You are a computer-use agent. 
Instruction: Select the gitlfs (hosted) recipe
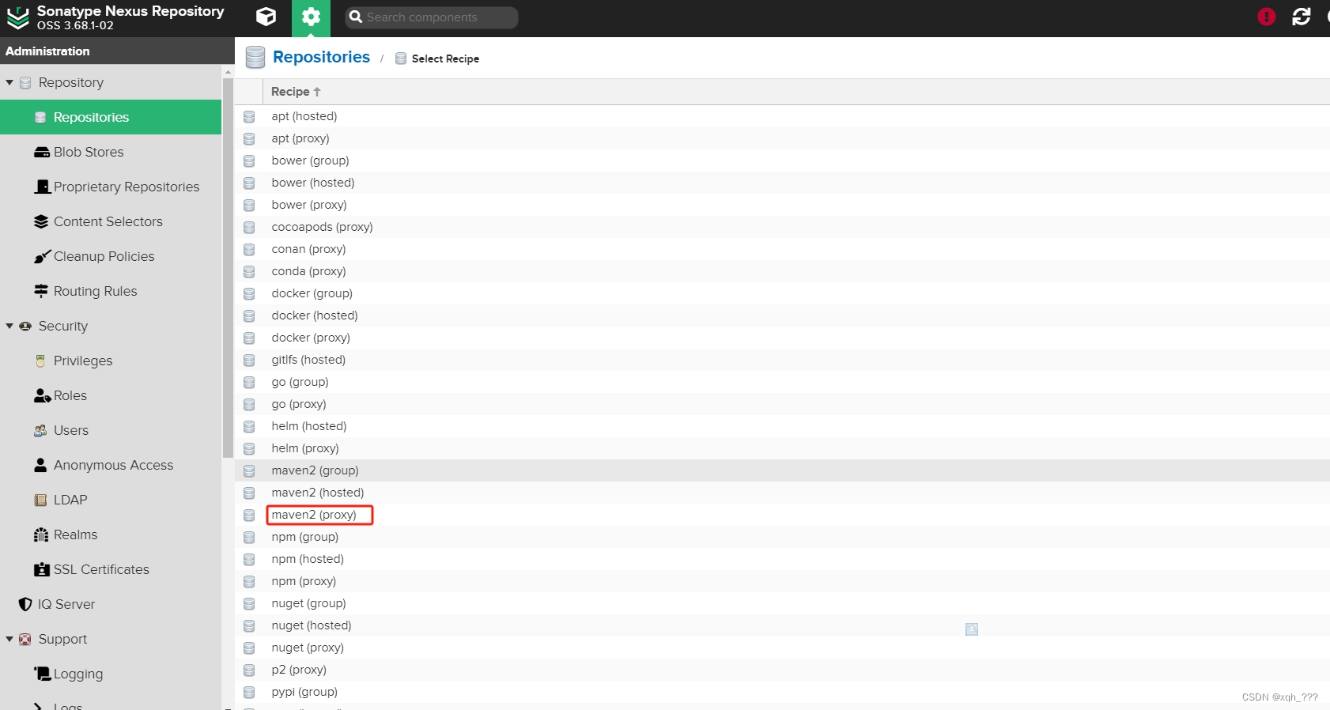308,360
